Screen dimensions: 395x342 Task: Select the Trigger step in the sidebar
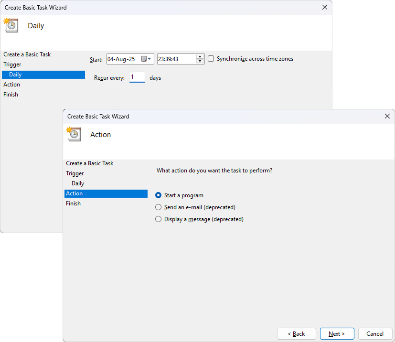point(75,173)
